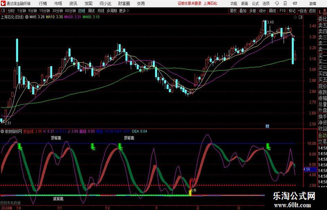
Task: Open the 选项 menu
Action: [x=266, y=3]
